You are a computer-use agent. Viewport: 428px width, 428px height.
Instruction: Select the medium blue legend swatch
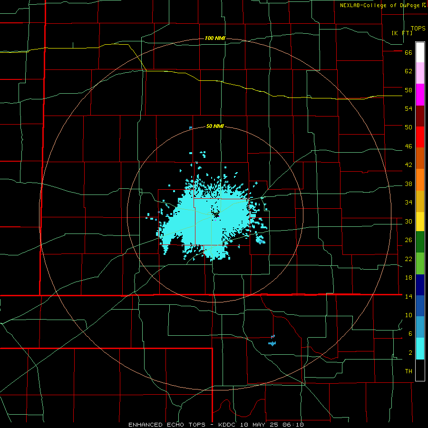[x=420, y=306]
